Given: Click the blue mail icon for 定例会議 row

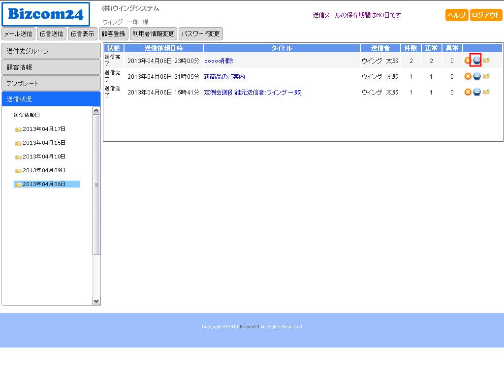Looking at the screenshot, I should tap(476, 92).
